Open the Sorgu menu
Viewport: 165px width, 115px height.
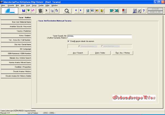tap(34, 5)
